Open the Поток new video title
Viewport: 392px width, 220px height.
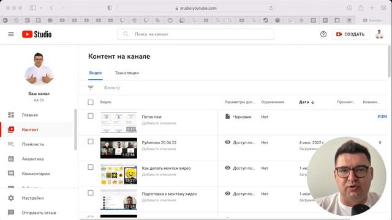pyautogui.click(x=151, y=117)
